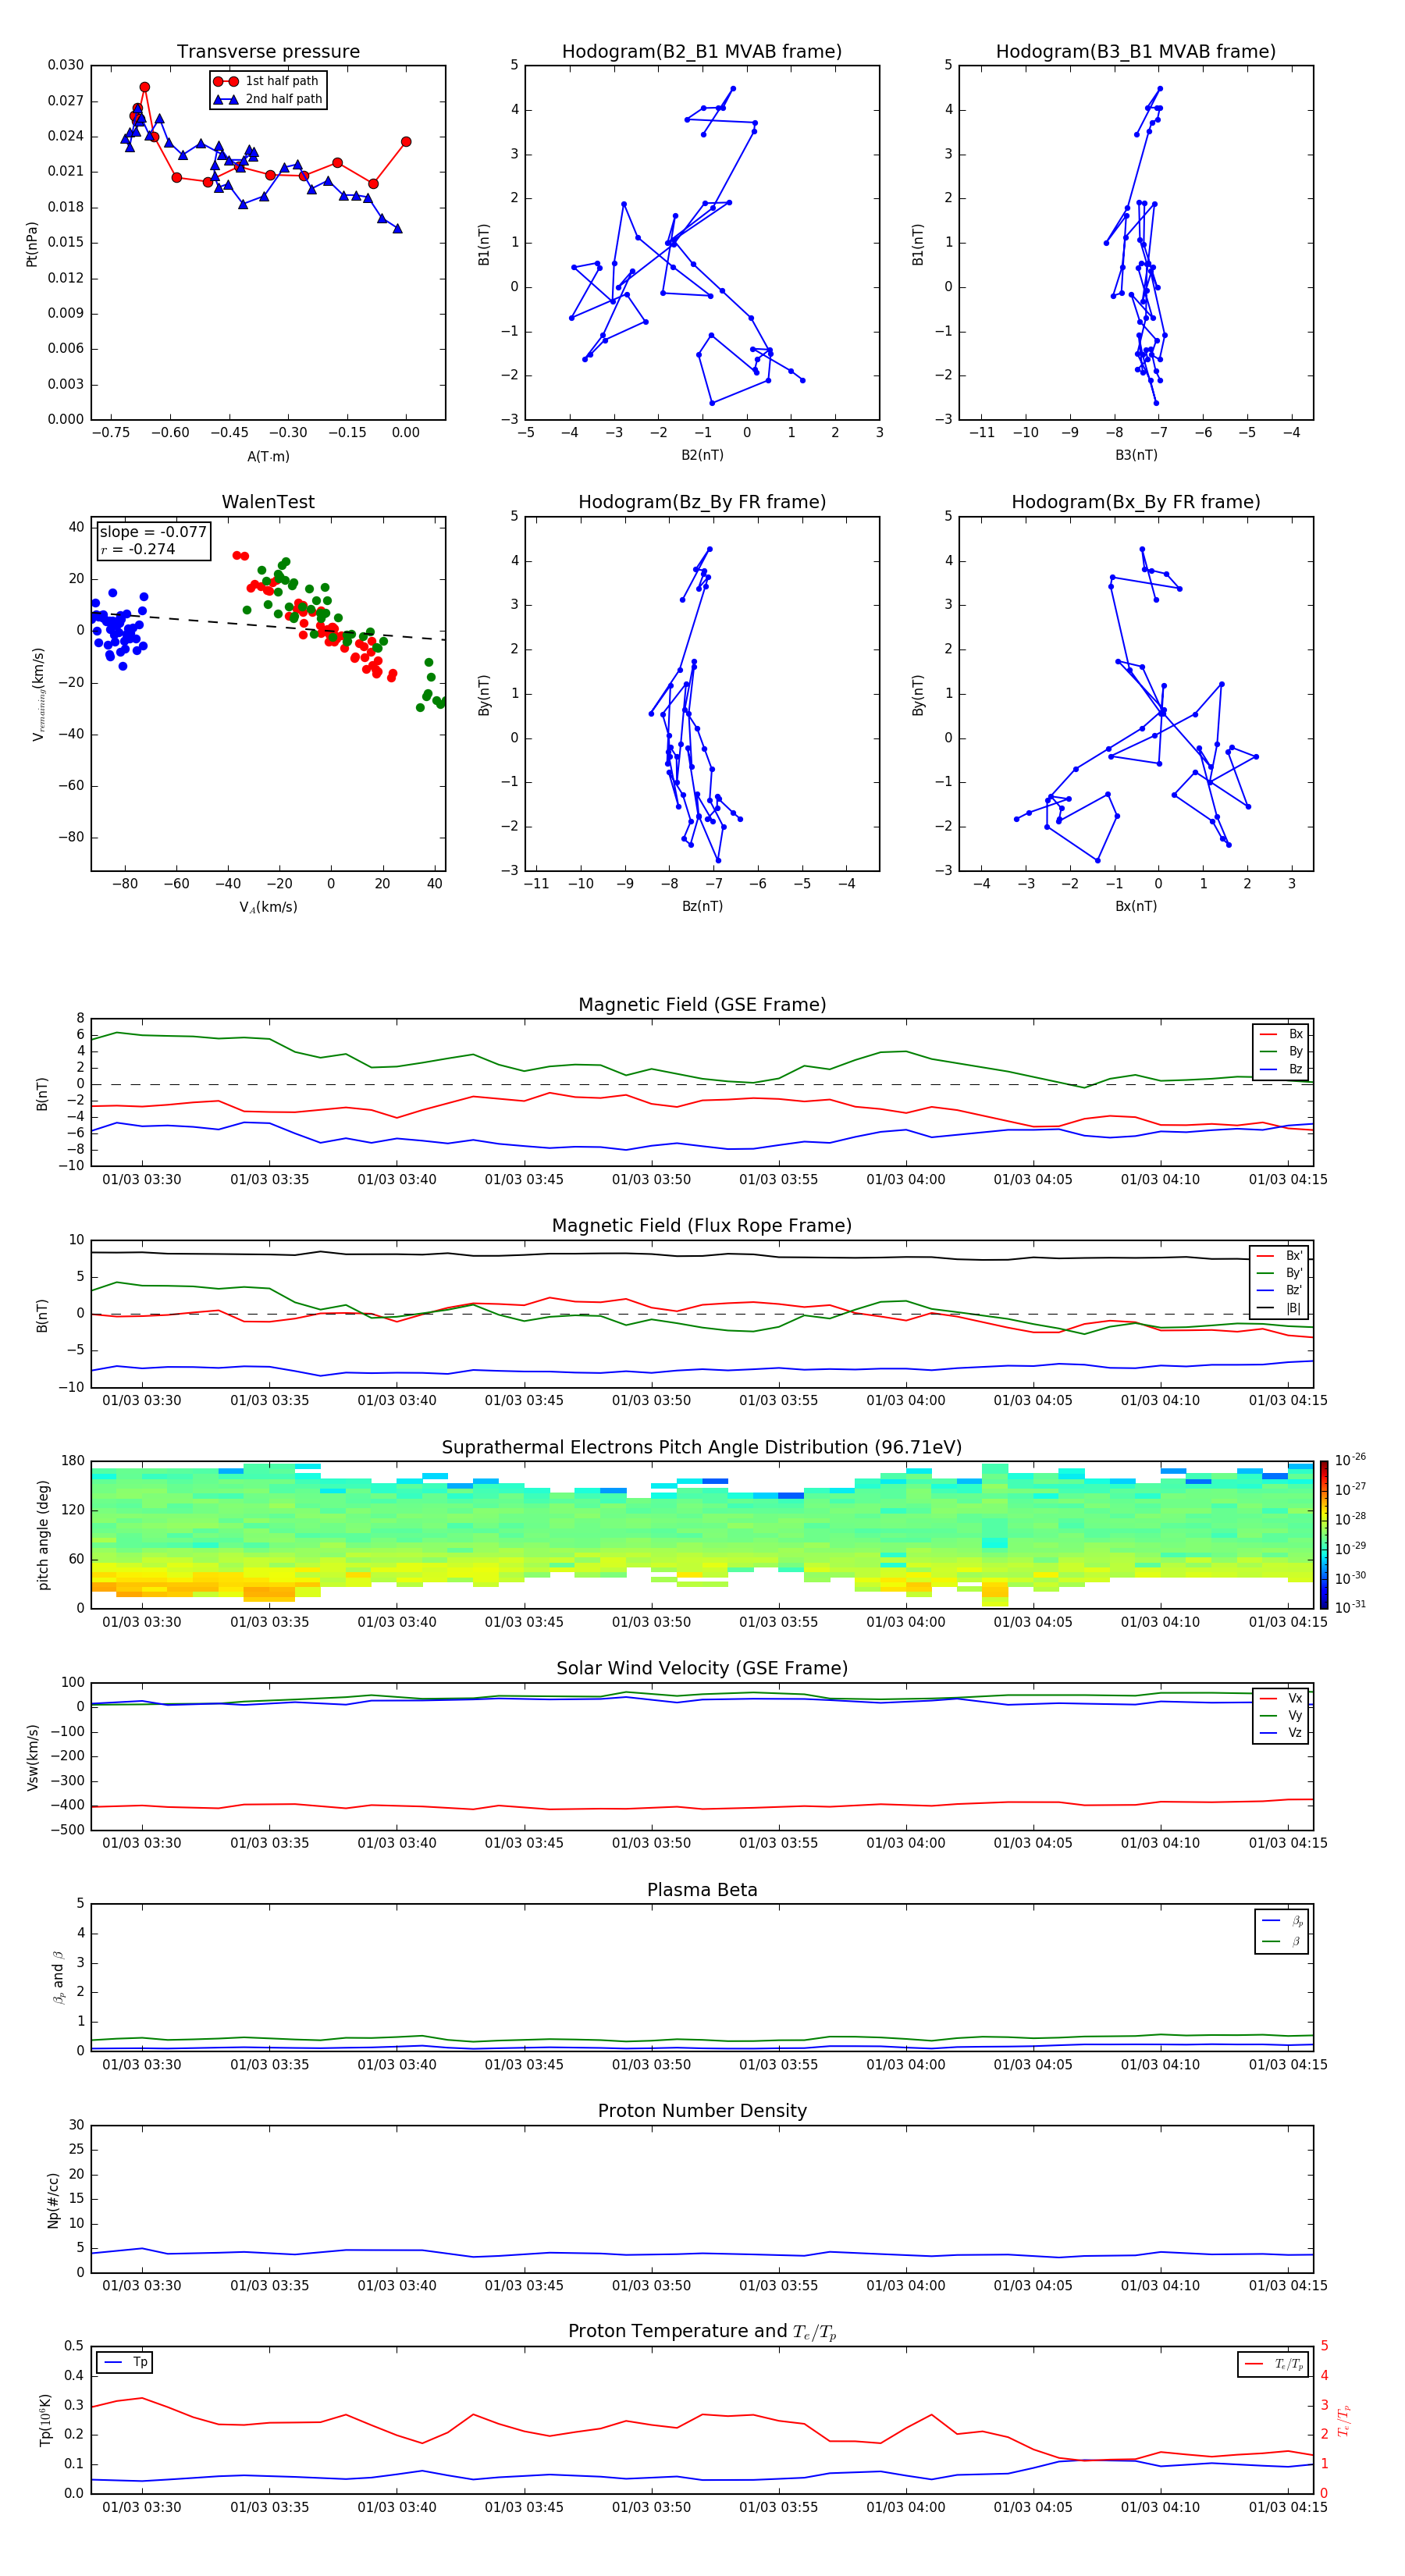1405x2576 pixels.
Task: Select Bx' in the Flux Rope legend
Action: tap(1280, 1256)
